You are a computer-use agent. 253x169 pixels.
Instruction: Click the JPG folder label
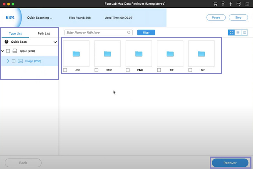[77, 70]
